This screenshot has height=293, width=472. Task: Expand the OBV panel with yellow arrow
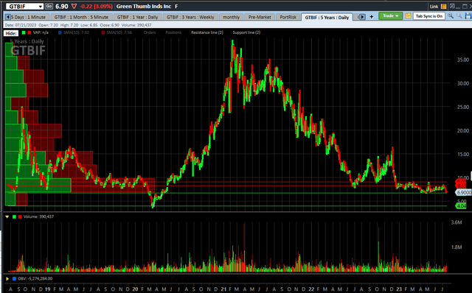7,279
